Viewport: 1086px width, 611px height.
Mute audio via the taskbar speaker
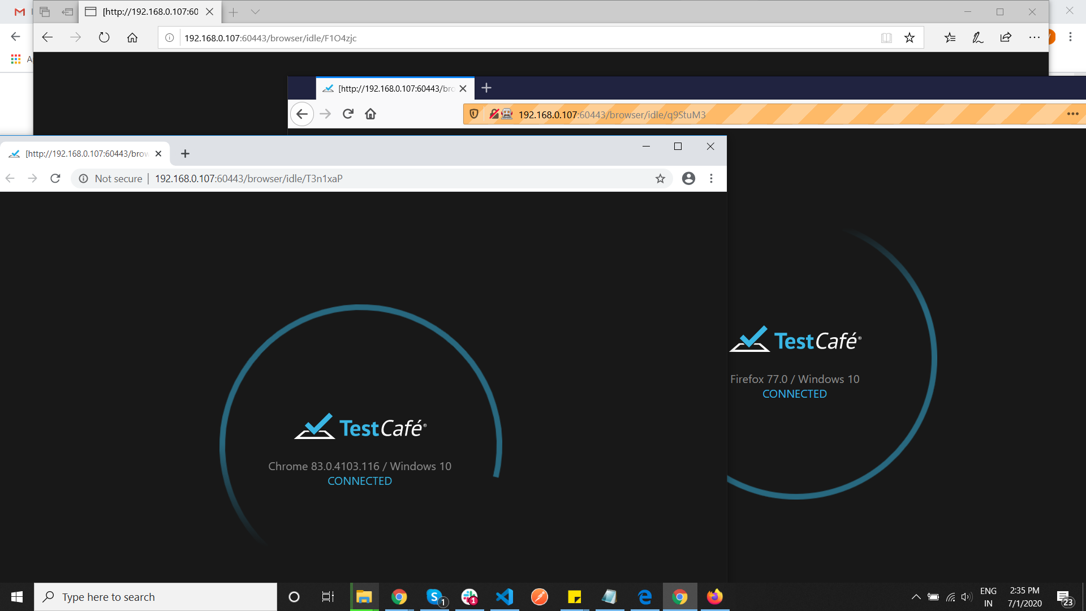(x=966, y=597)
